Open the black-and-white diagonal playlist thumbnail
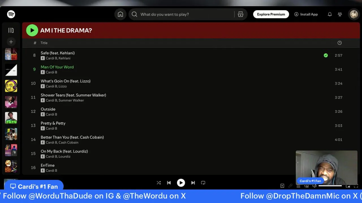The height and width of the screenshot is (203, 362). coord(11,70)
